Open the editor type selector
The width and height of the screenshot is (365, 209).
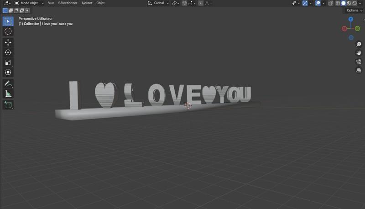7,3
